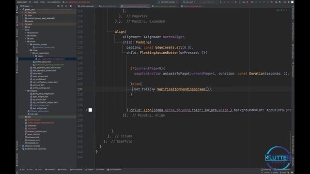Stop the running app with red square

point(247,2)
